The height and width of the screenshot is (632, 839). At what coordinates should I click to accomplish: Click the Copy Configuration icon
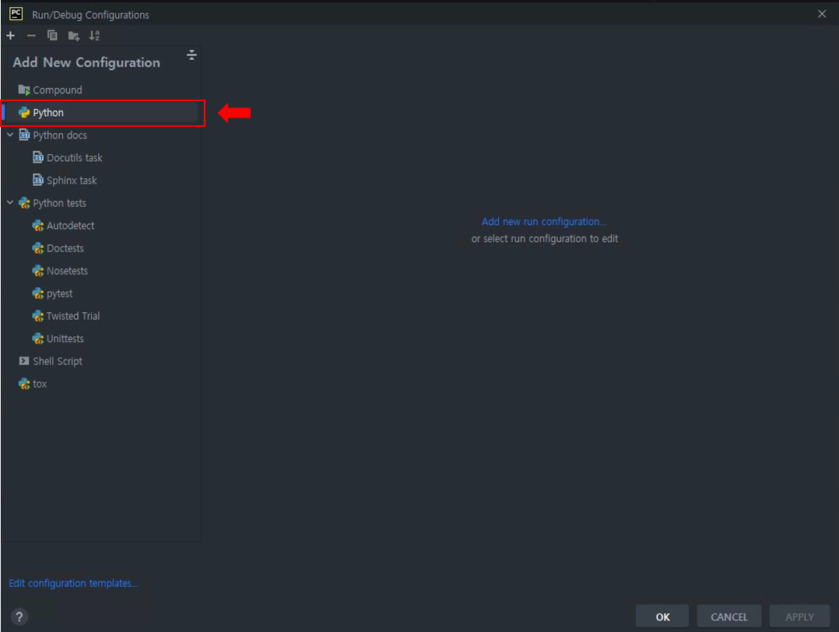pyautogui.click(x=52, y=35)
